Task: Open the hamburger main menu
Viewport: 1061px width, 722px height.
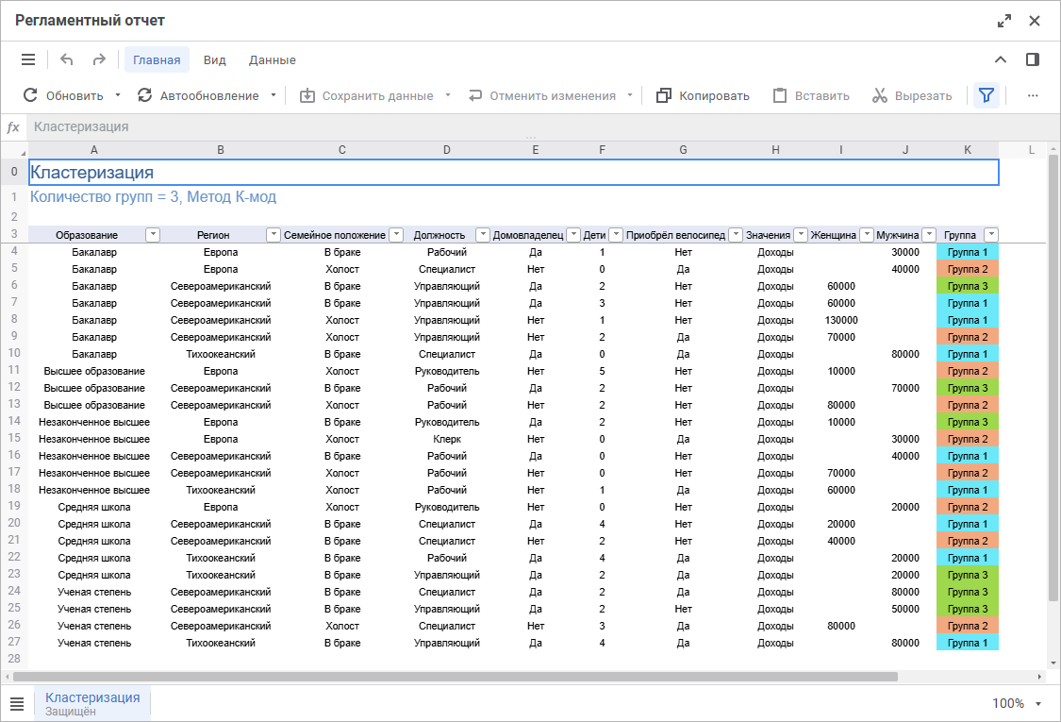Action: point(28,59)
